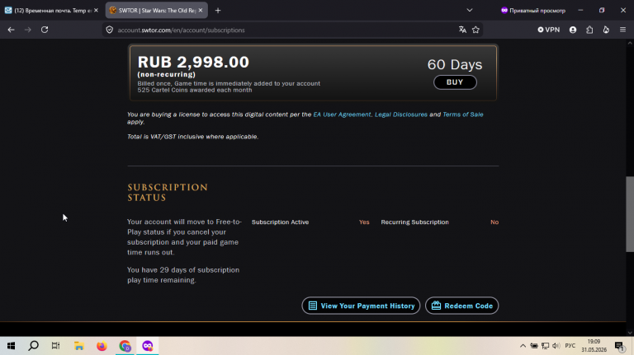Open Windows search from taskbar

point(34,346)
